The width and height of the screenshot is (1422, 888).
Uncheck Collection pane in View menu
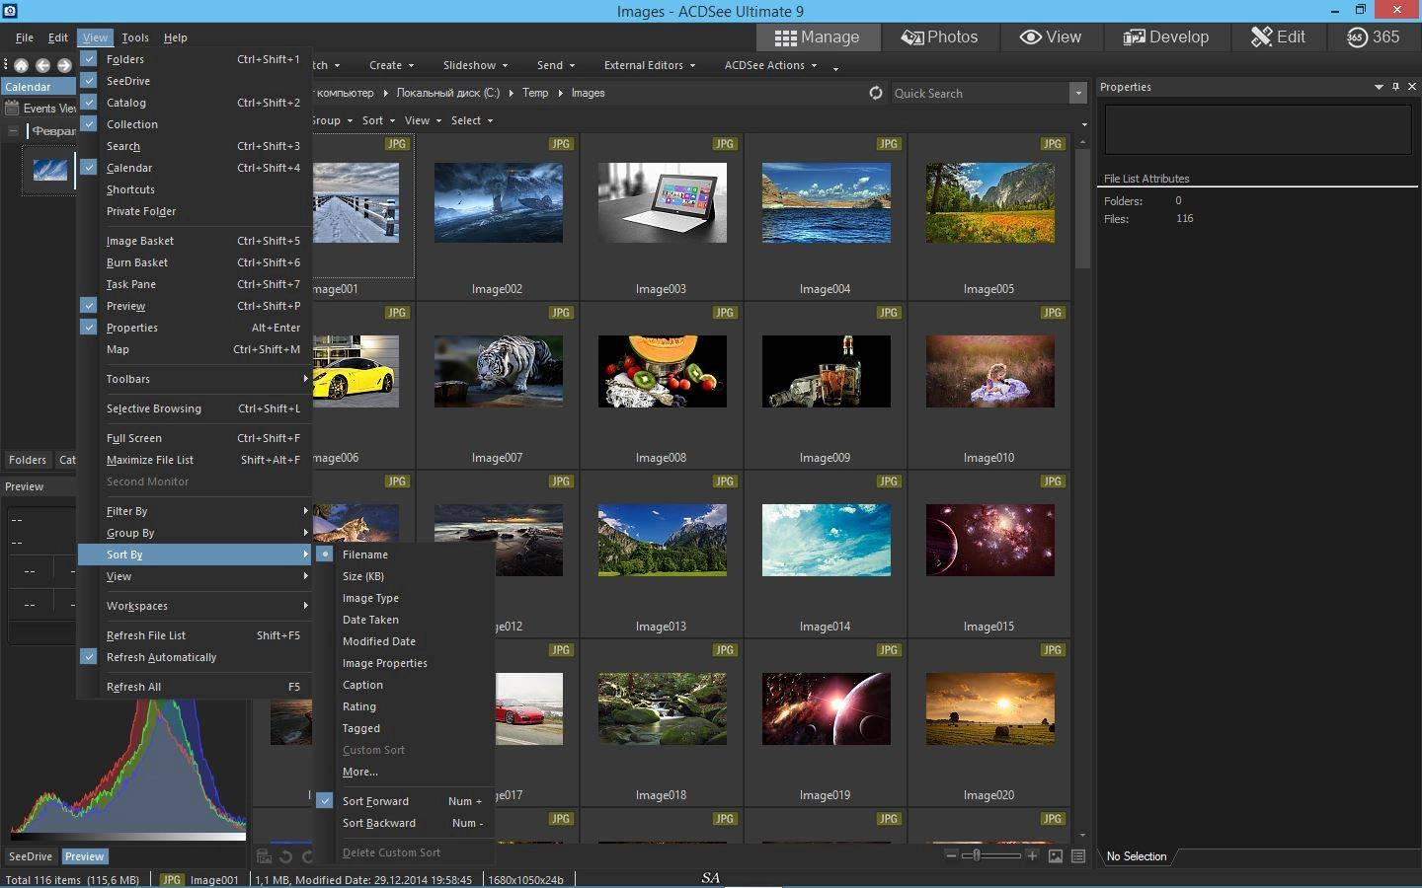pyautogui.click(x=89, y=124)
